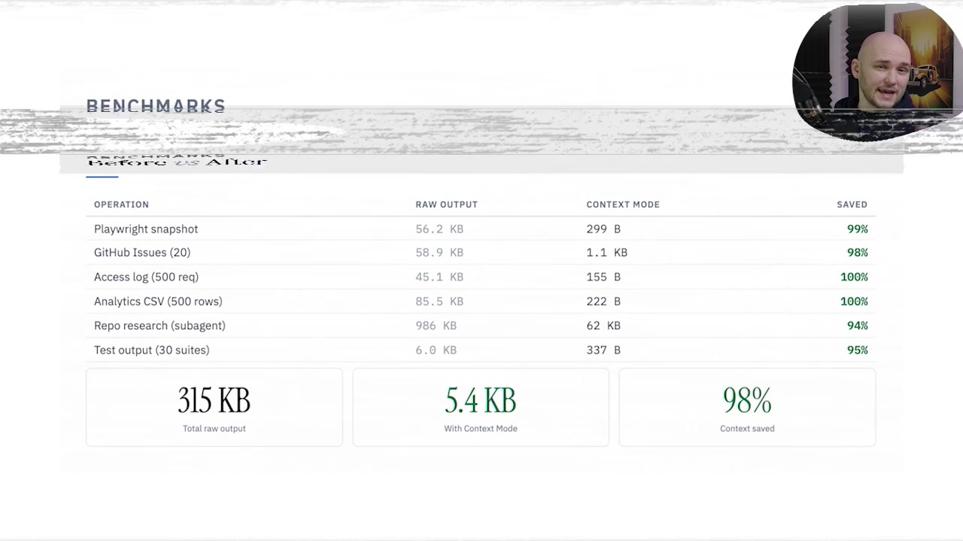Image resolution: width=963 pixels, height=541 pixels.
Task: Select the 315 KB total raw output card
Action: [214, 407]
